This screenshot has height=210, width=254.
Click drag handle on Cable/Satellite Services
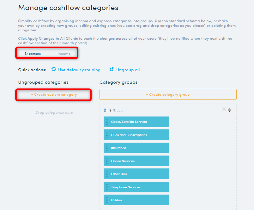[x=107, y=122]
